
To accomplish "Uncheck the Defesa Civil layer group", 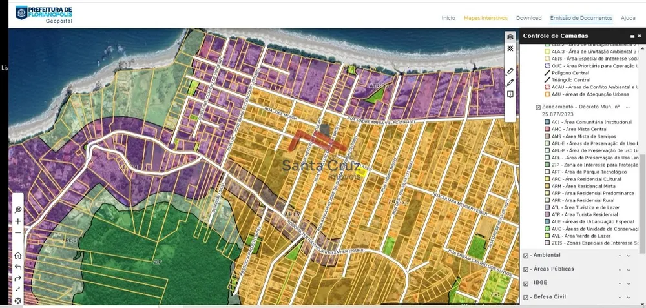I will pos(526,297).
